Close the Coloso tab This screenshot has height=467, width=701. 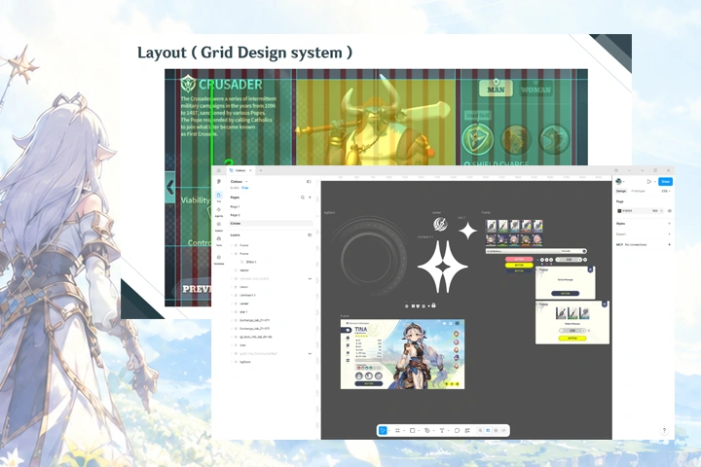point(250,170)
